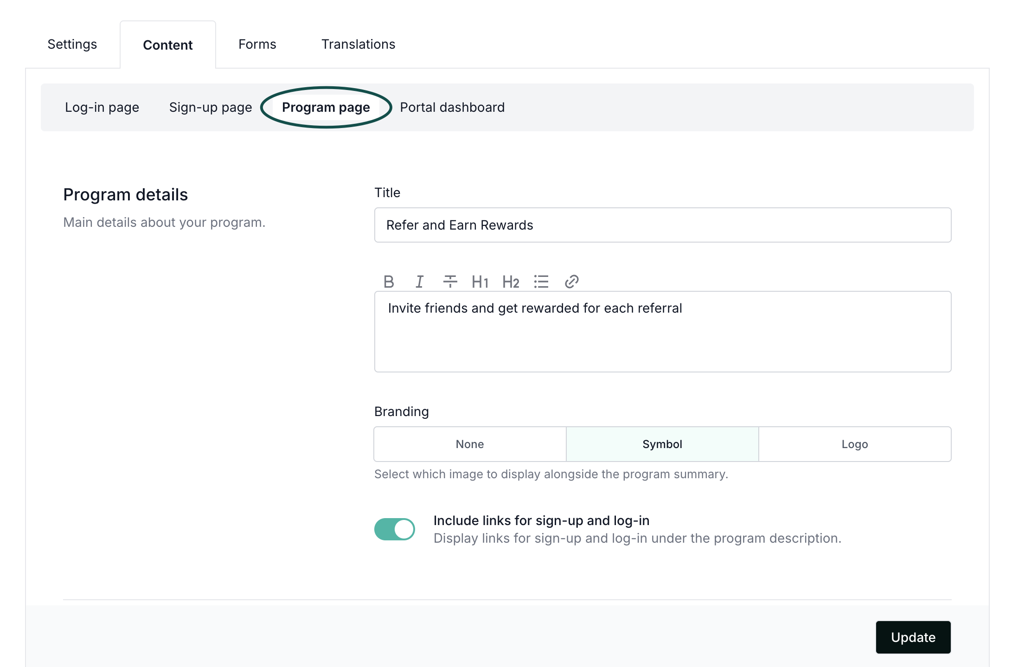Switch to Sign-up page section
Viewport: 1012px width, 667px height.
[x=211, y=108]
